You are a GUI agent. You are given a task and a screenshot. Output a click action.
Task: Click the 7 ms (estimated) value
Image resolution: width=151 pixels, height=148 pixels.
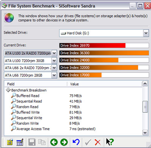82,129
